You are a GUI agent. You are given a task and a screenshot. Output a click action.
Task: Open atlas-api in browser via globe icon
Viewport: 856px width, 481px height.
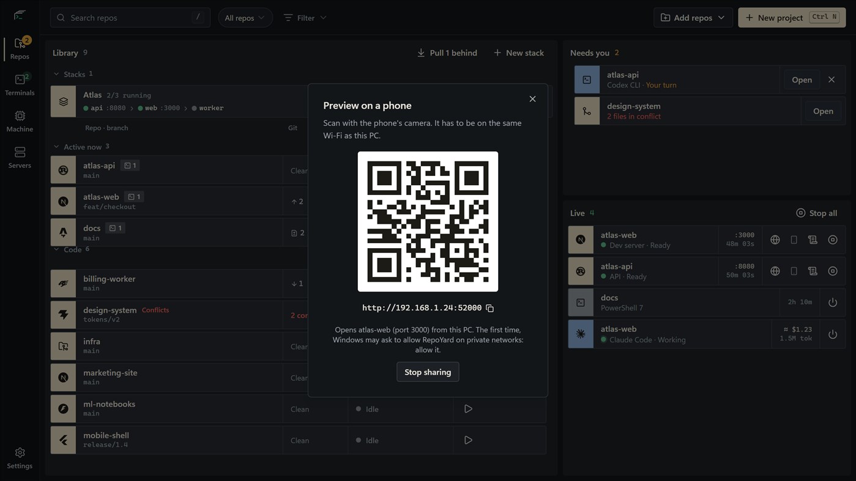[x=775, y=271]
